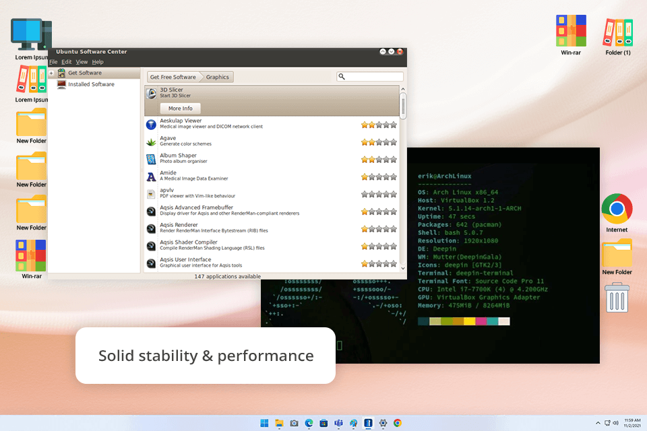Click the Graphics breadcrumb button
This screenshot has width=647, height=431.
(217, 77)
